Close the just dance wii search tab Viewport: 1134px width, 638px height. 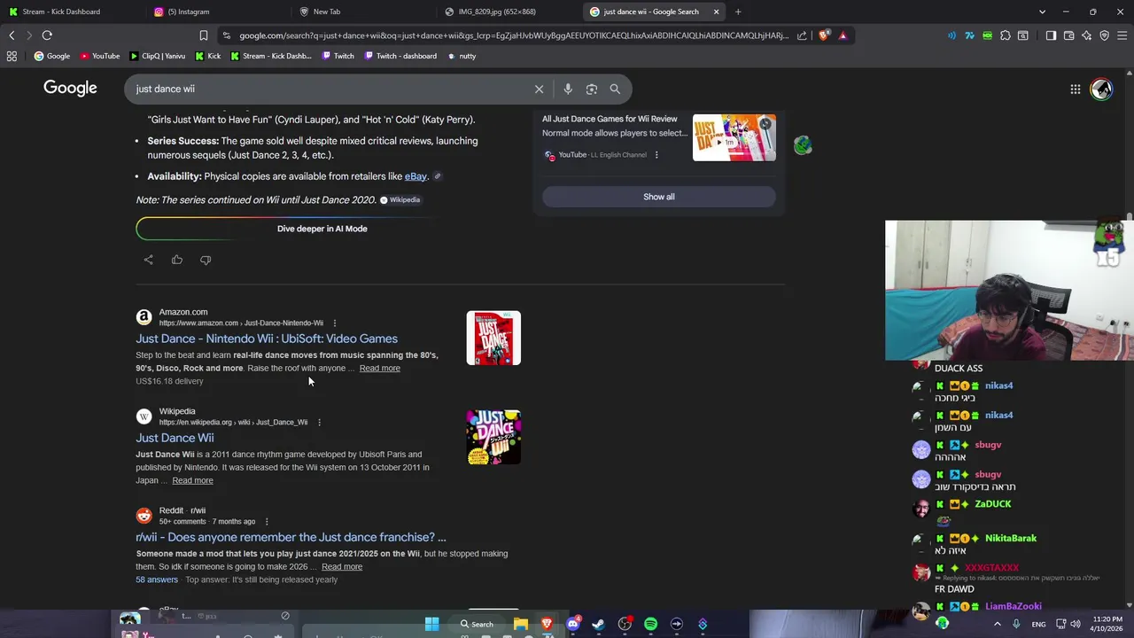pos(716,12)
